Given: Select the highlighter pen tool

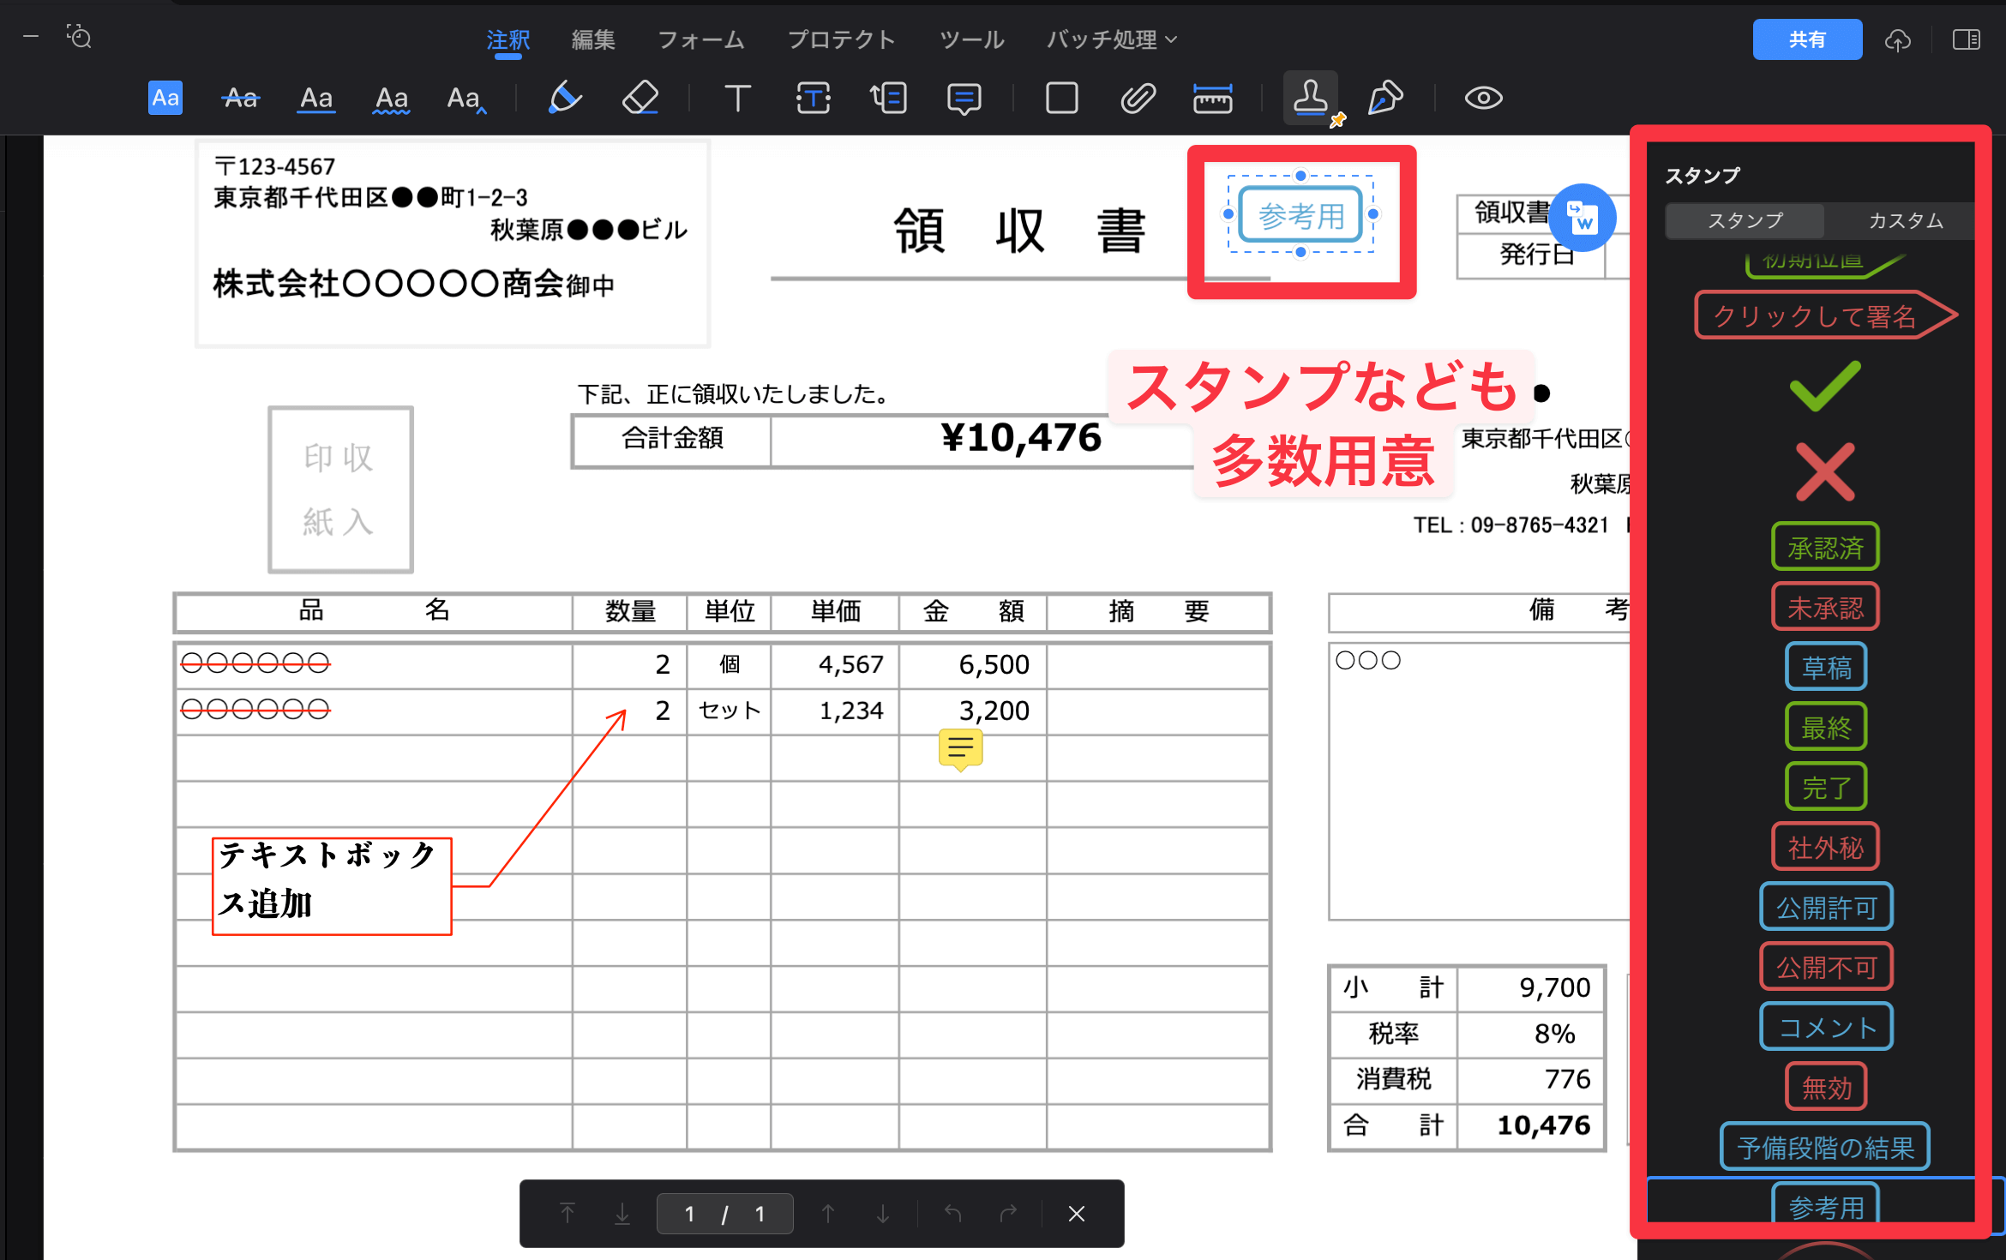Looking at the screenshot, I should (565, 98).
